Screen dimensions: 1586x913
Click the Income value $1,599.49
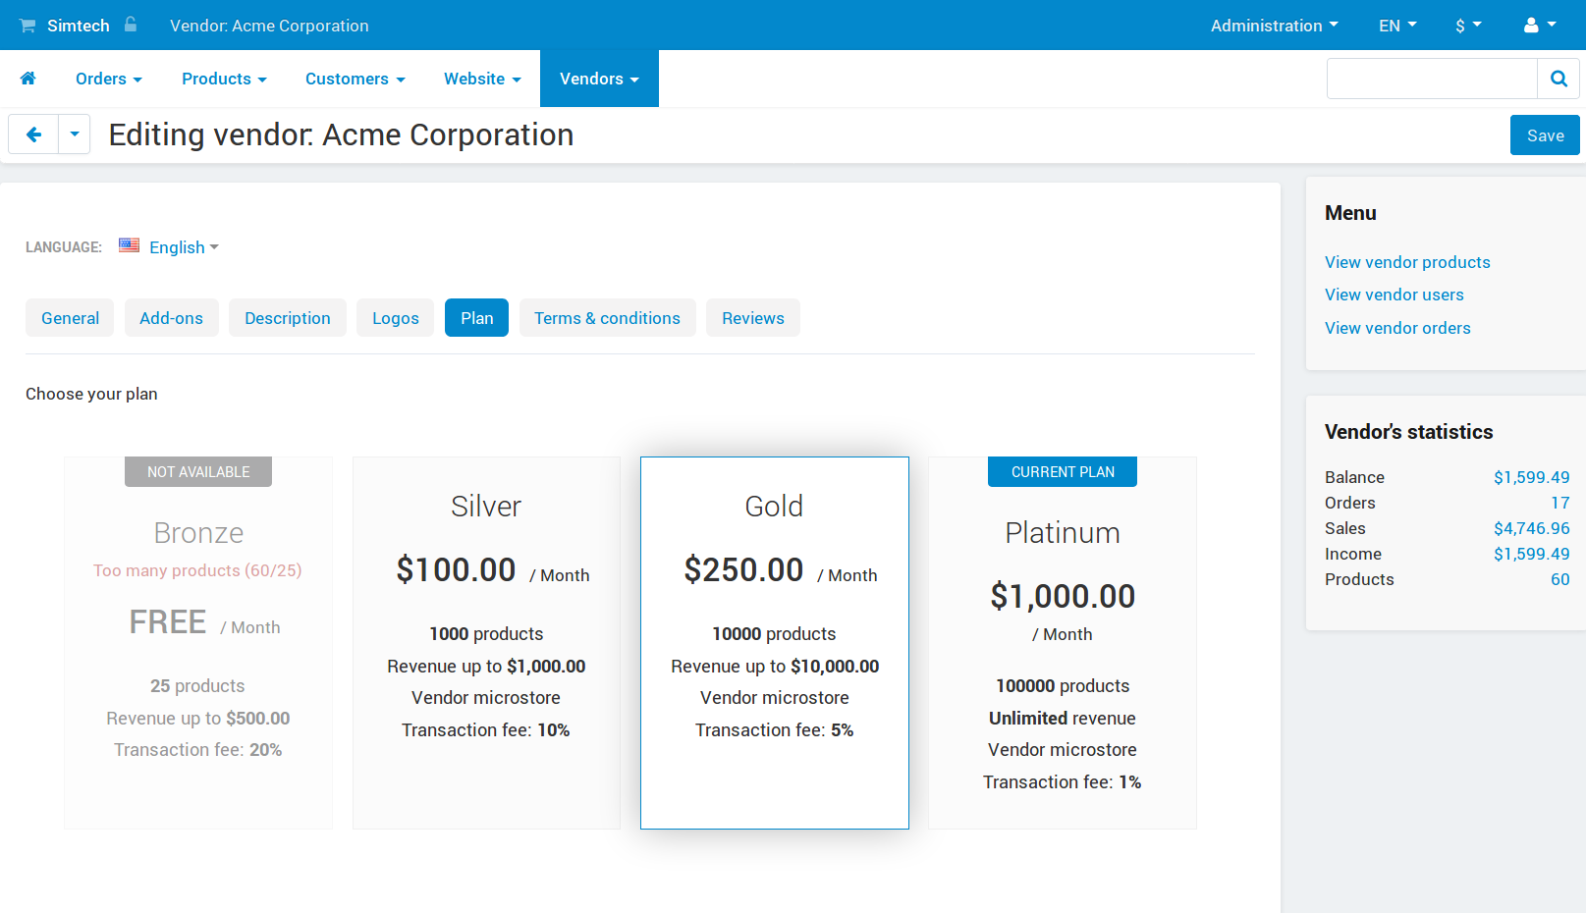click(1531, 554)
